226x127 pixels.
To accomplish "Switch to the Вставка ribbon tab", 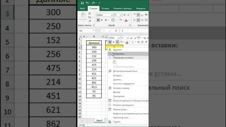I will (105, 8).
